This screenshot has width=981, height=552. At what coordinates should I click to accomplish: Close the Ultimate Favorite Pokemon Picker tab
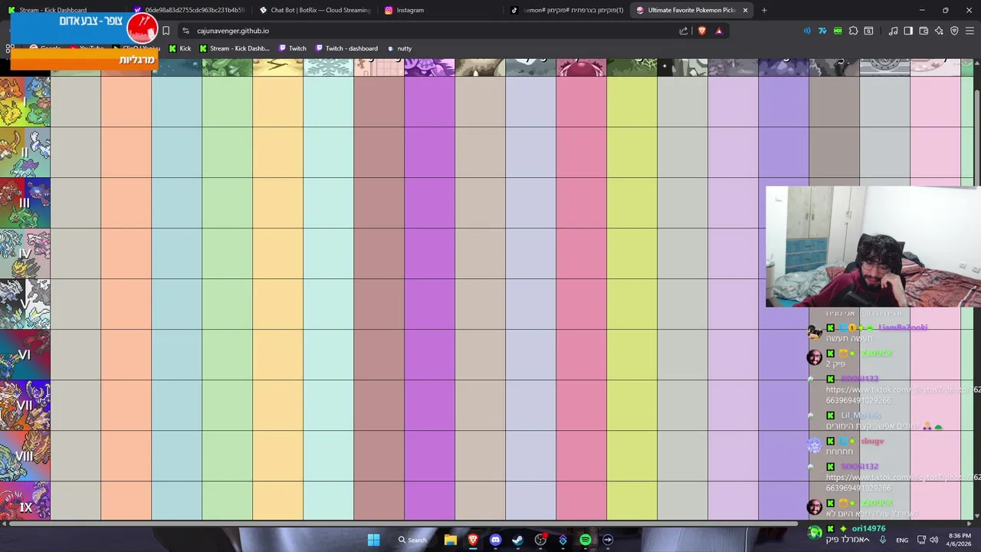pyautogui.click(x=745, y=10)
